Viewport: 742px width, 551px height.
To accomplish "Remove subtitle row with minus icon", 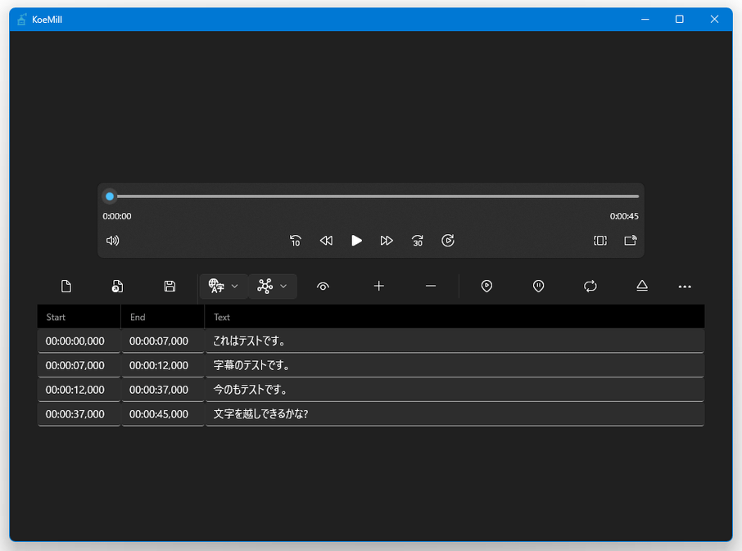I will click(x=431, y=286).
